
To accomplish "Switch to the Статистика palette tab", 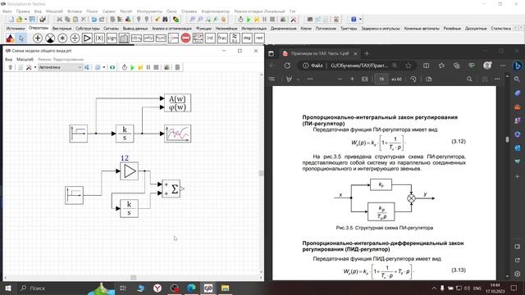I will pyautogui.click(x=501, y=29).
